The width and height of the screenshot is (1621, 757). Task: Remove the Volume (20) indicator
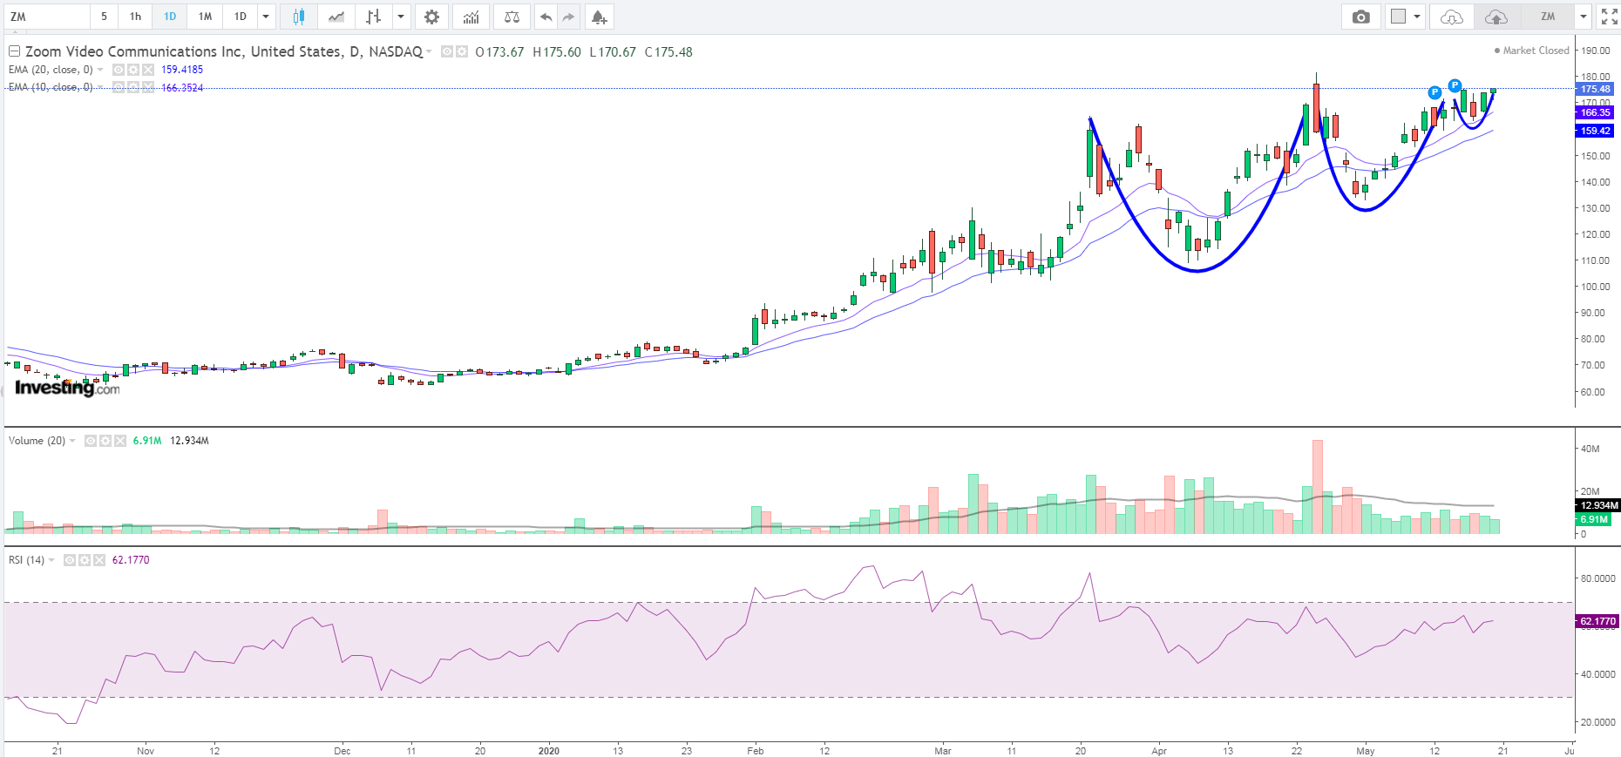point(119,441)
